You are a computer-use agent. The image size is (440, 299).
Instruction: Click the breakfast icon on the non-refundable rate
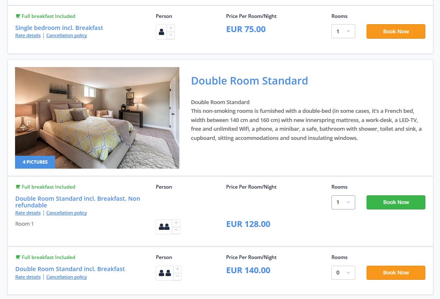(x=17, y=187)
